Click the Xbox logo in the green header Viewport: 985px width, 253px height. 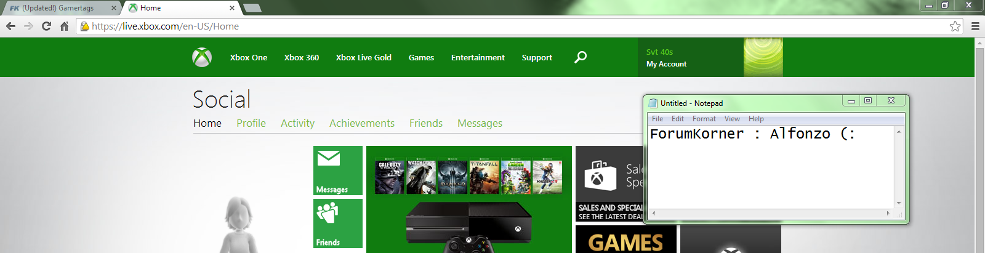[202, 57]
